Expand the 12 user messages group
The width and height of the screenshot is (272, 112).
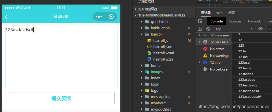[x=200, y=42]
